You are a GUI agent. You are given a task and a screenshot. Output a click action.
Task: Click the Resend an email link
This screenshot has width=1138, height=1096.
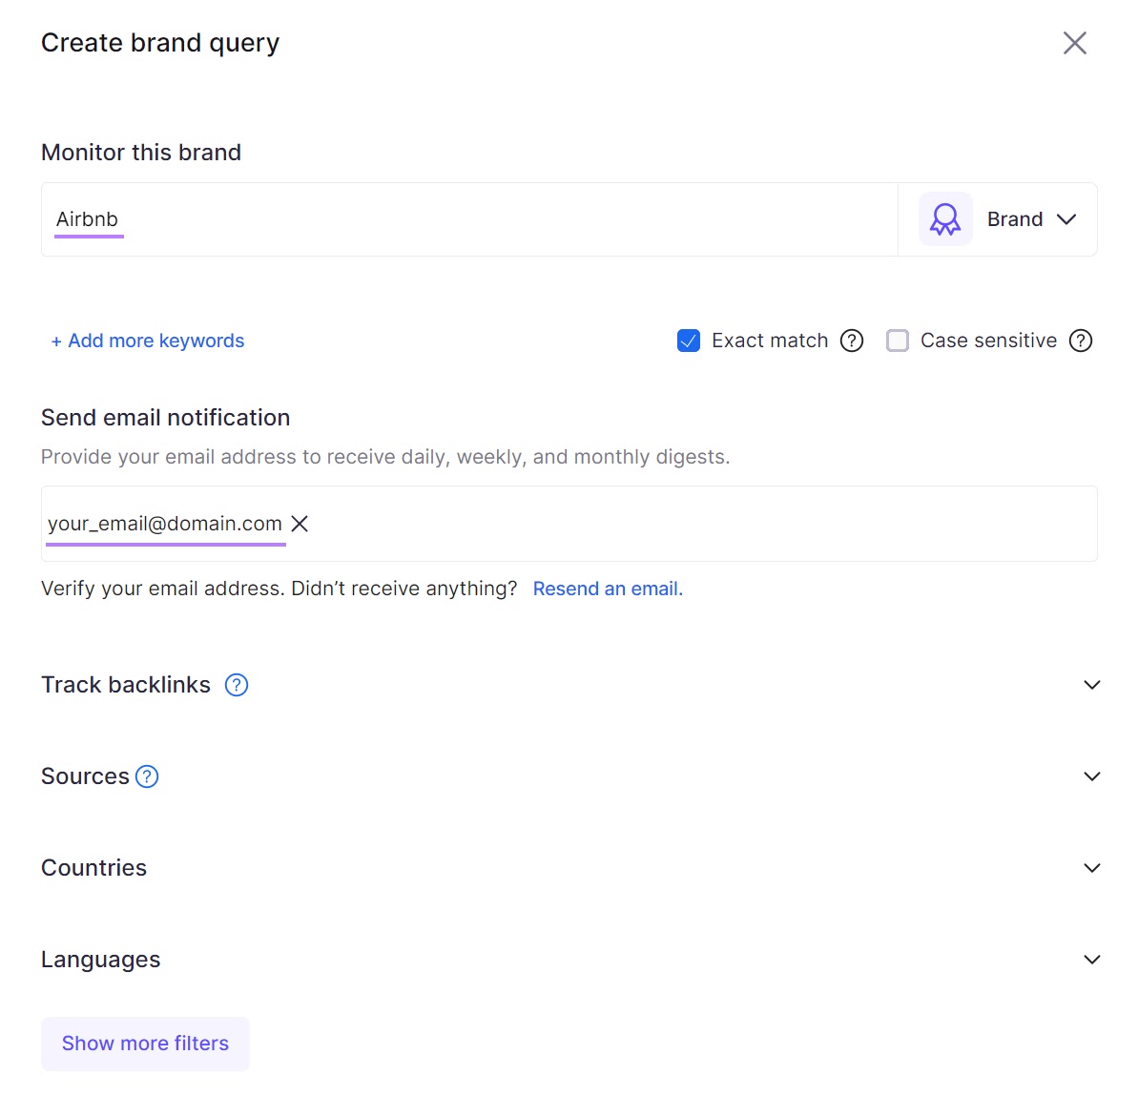coord(608,589)
